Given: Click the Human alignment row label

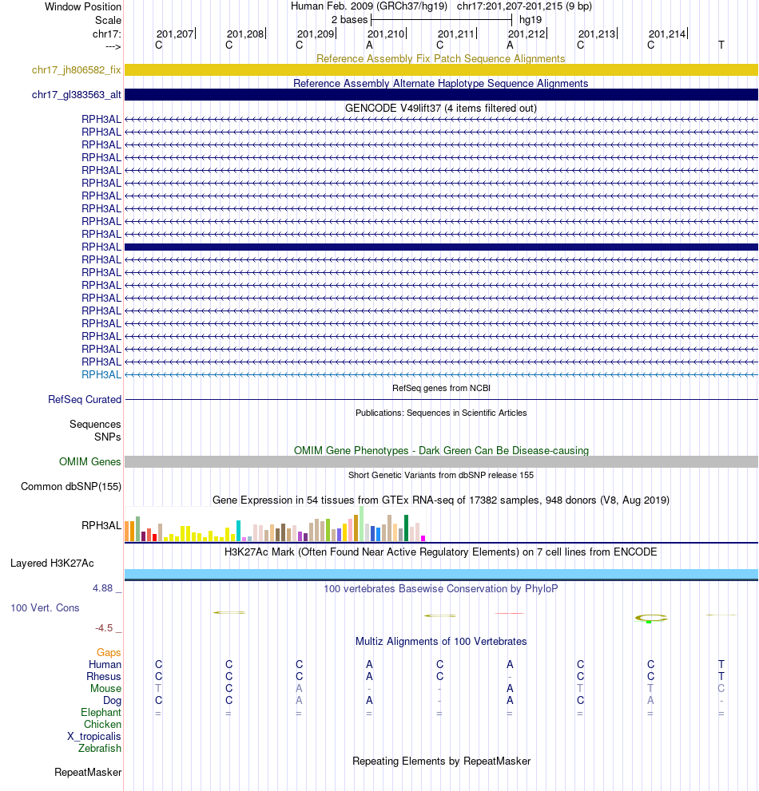Looking at the screenshot, I should (x=105, y=664).
